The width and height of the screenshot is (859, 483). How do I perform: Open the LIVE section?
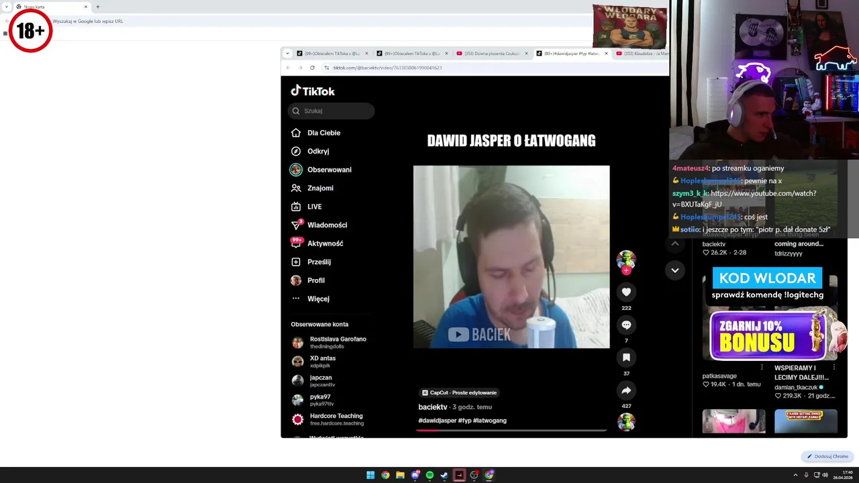[x=306, y=207]
